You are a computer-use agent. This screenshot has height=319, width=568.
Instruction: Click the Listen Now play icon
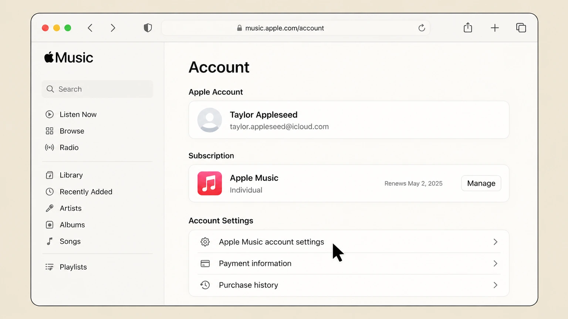[x=50, y=114]
